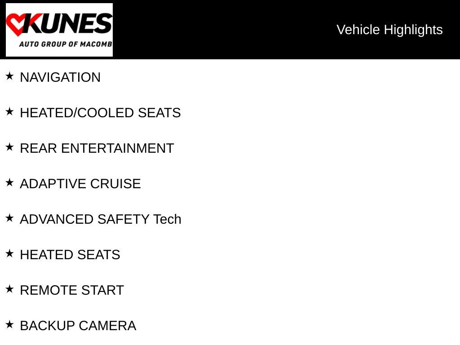Click the ADAPTIVE CRUISE highlight text
Image resolution: width=460 pixels, height=345 pixels.
click(x=80, y=184)
